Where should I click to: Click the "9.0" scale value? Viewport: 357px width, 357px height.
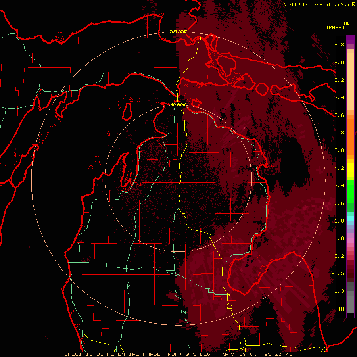point(339,62)
